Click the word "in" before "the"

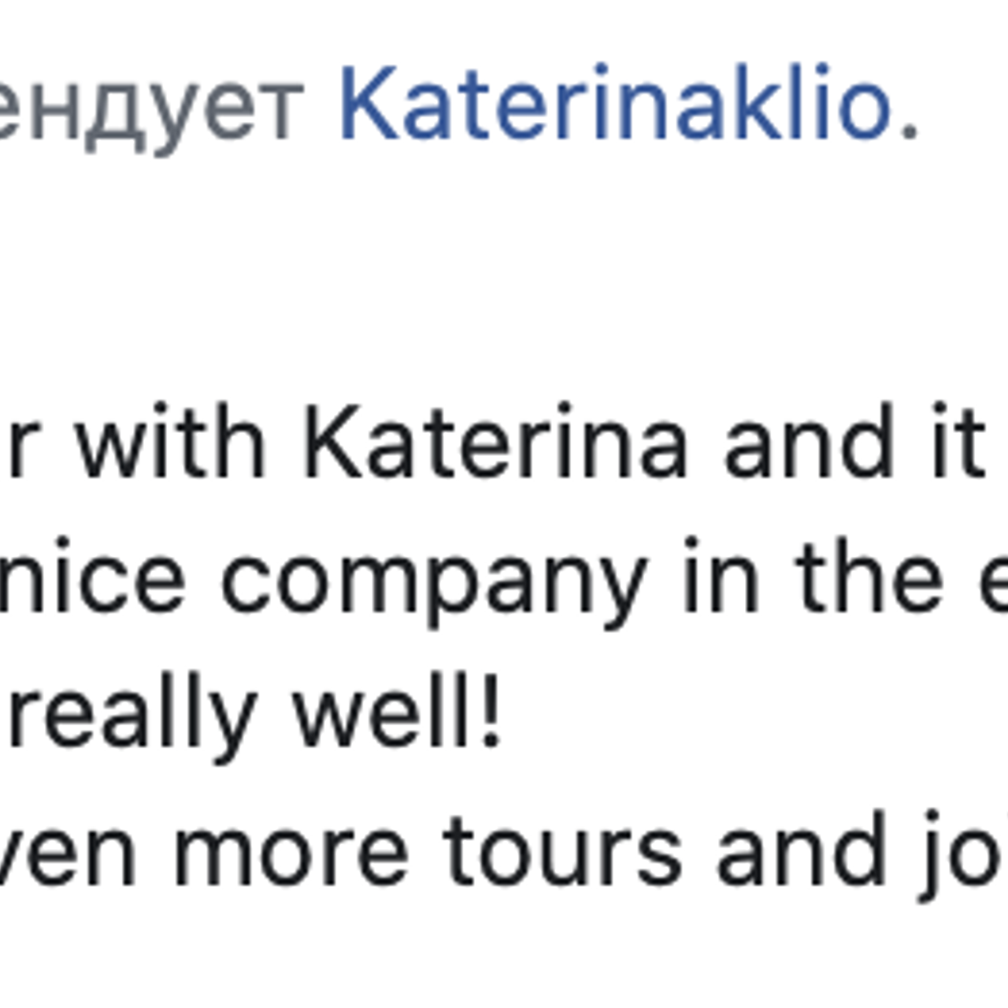click(x=720, y=579)
